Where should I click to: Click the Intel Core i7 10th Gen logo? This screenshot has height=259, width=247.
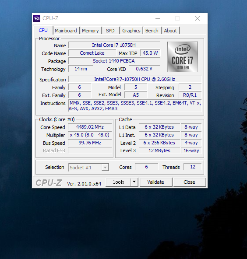(x=183, y=57)
